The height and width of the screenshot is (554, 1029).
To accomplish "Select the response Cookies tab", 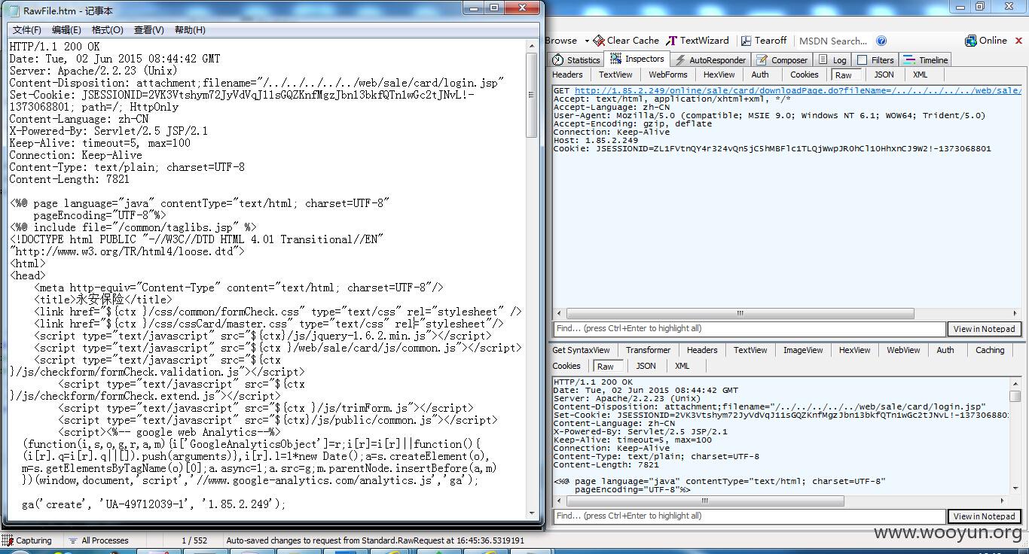I will (566, 366).
